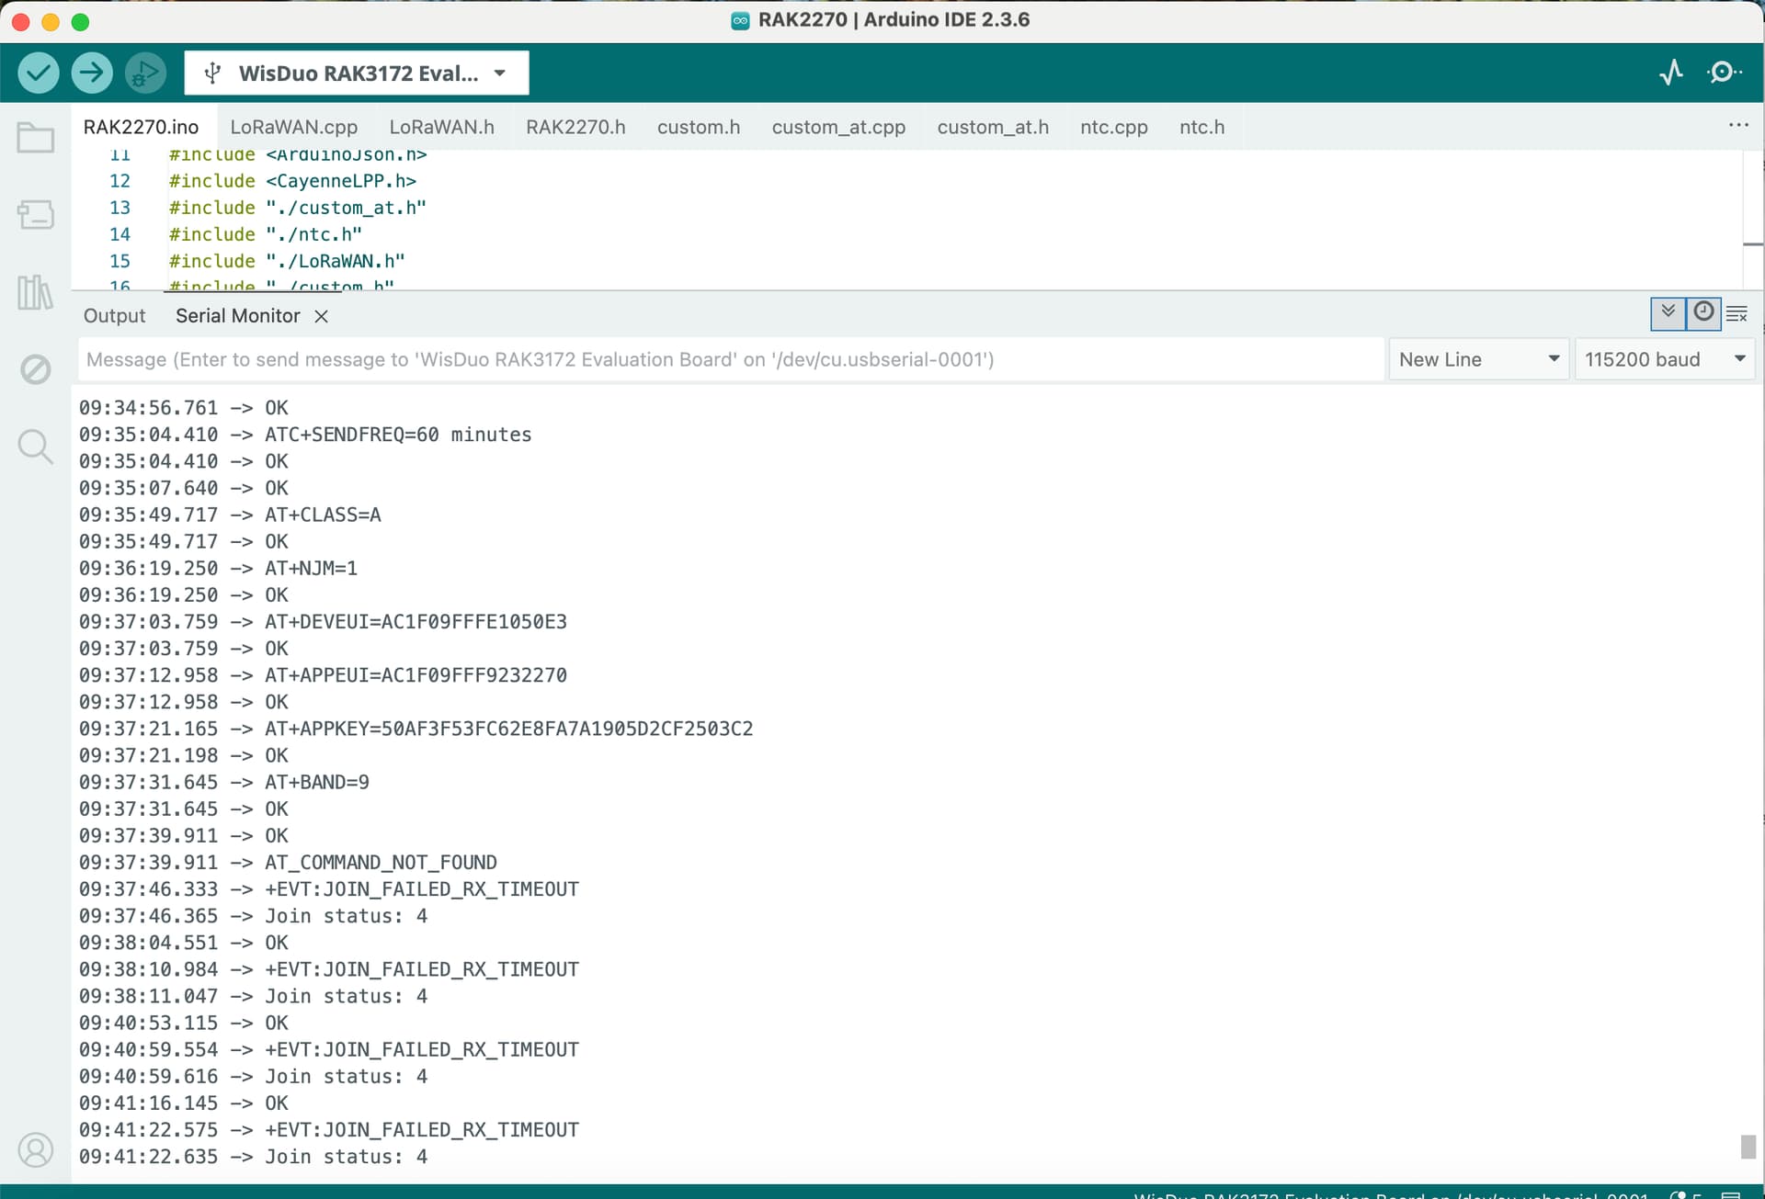Screen dimensions: 1765x1199
Task: Open the Library Manager sidebar icon
Action: [x=35, y=292]
